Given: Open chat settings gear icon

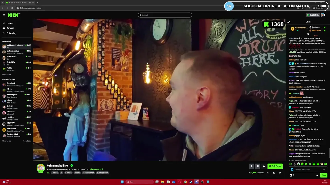Looking at the screenshot, I should coord(317,175).
